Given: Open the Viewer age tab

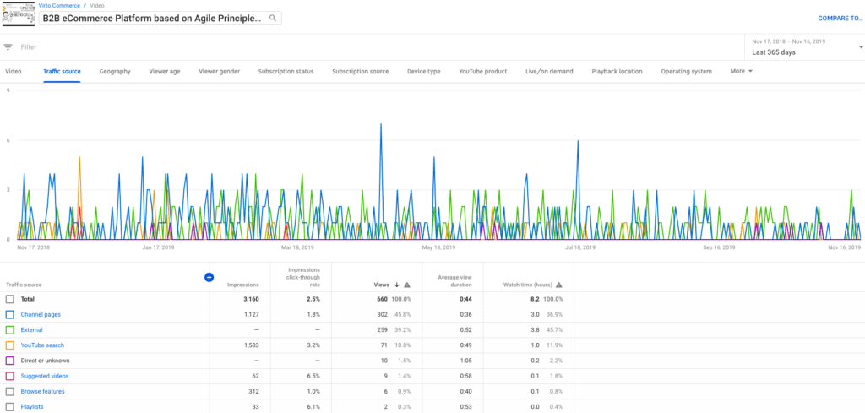Looking at the screenshot, I should tap(165, 72).
